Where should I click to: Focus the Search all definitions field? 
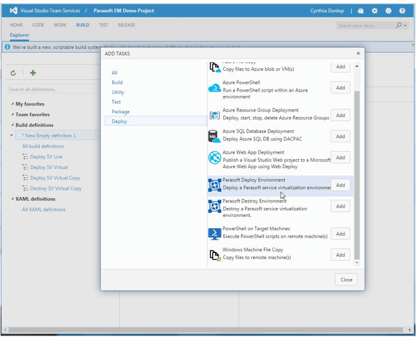point(54,89)
